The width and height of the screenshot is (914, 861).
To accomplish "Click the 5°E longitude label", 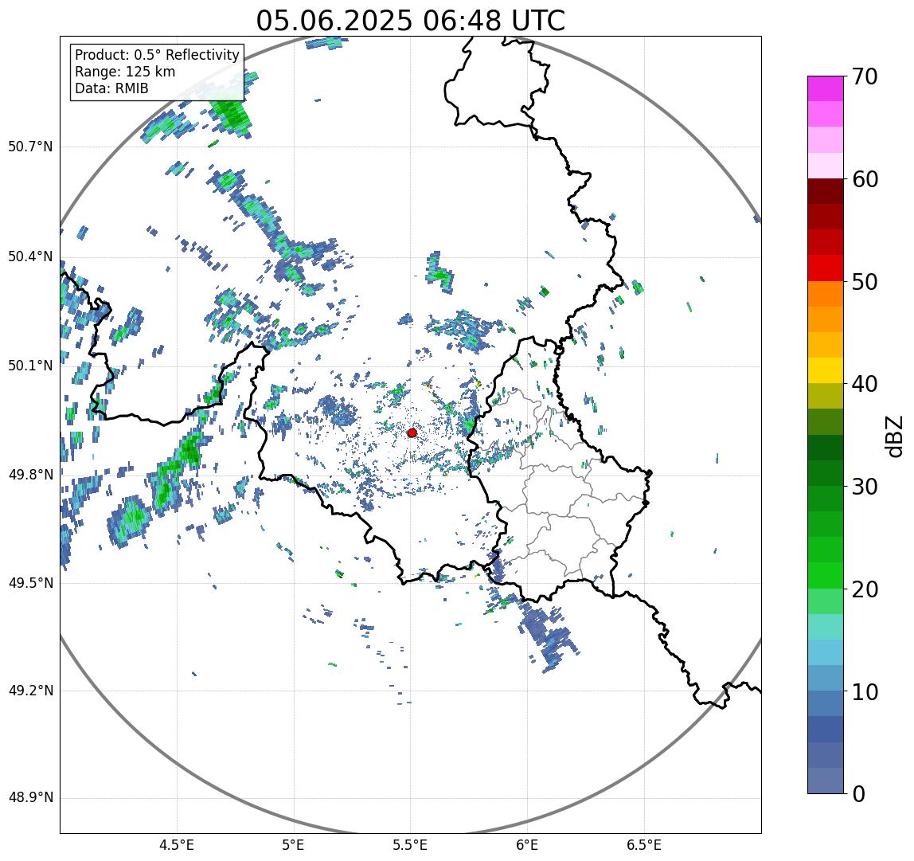I will point(293,845).
